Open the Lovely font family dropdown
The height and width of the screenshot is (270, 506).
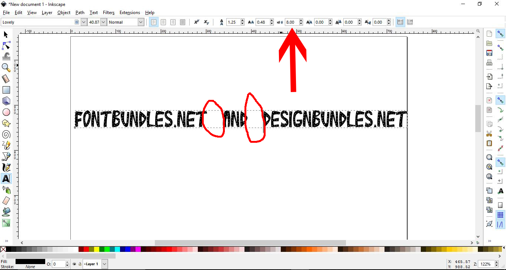[83, 22]
